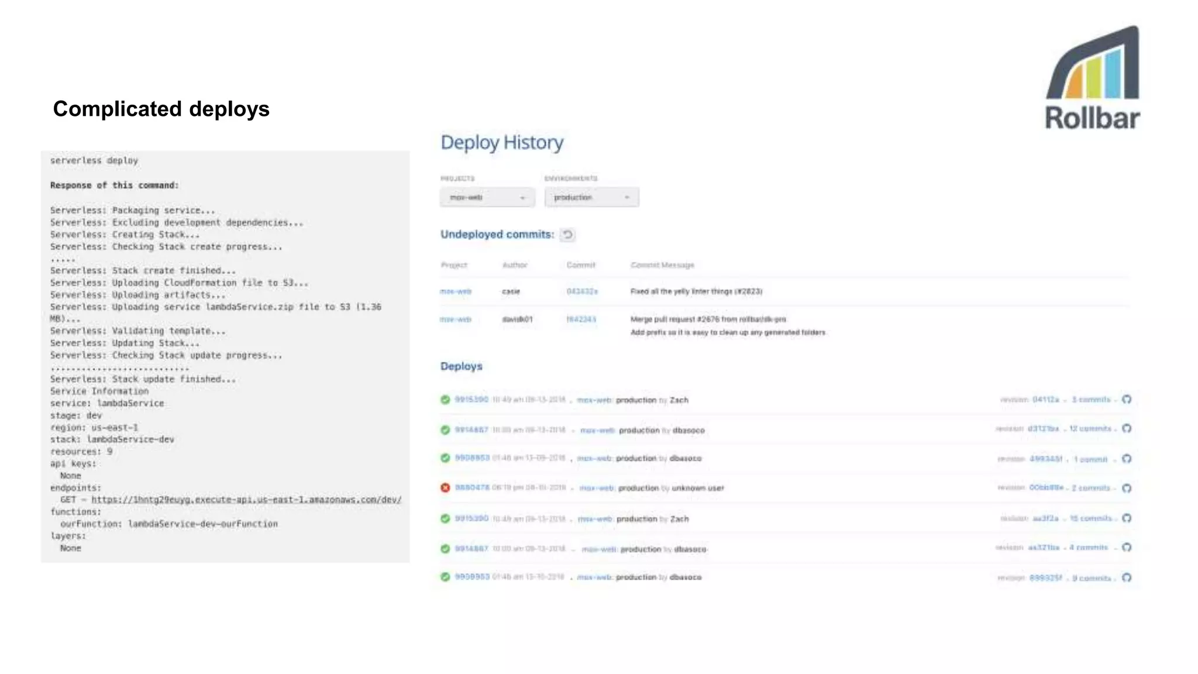Viewport: 1198px width, 674px height.
Task: Click 'ourFunction: lambdaService-dev-ourFunction' line
Action: click(169, 524)
